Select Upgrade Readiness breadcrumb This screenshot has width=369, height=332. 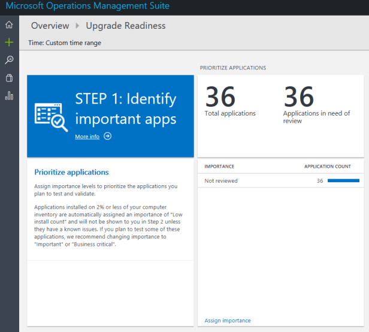pos(126,26)
